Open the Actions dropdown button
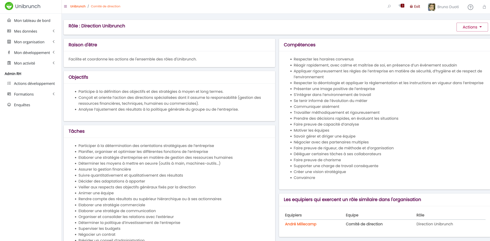Screen dimensions: 490x241 pos(472,27)
